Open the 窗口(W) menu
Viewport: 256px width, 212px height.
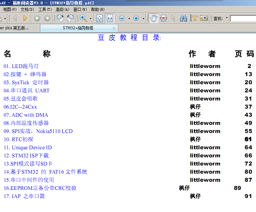pyautogui.click(x=80, y=9)
